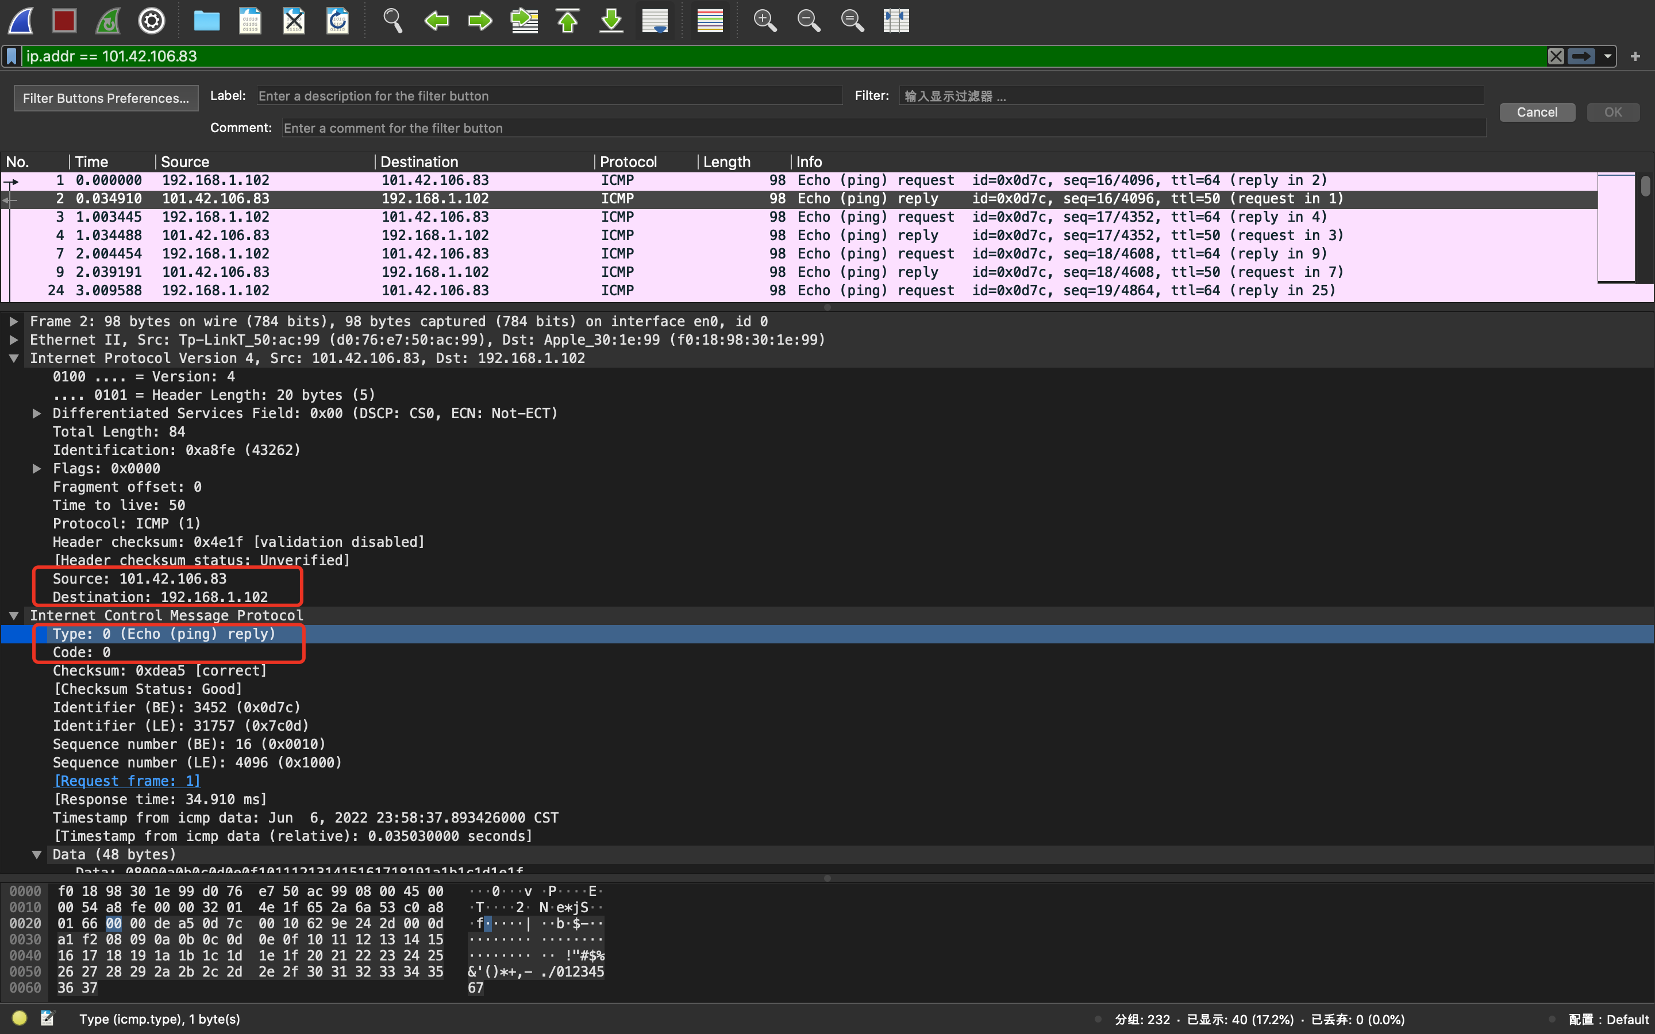Click the filter bookmark icon
This screenshot has width=1655, height=1034.
click(x=11, y=56)
